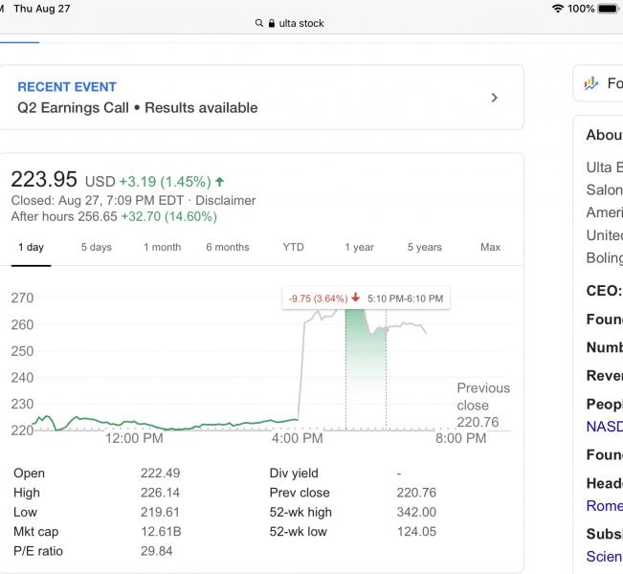This screenshot has height=574, width=623.
Task: Tap the Thu Aug 27 date in status bar
Action: [42, 9]
